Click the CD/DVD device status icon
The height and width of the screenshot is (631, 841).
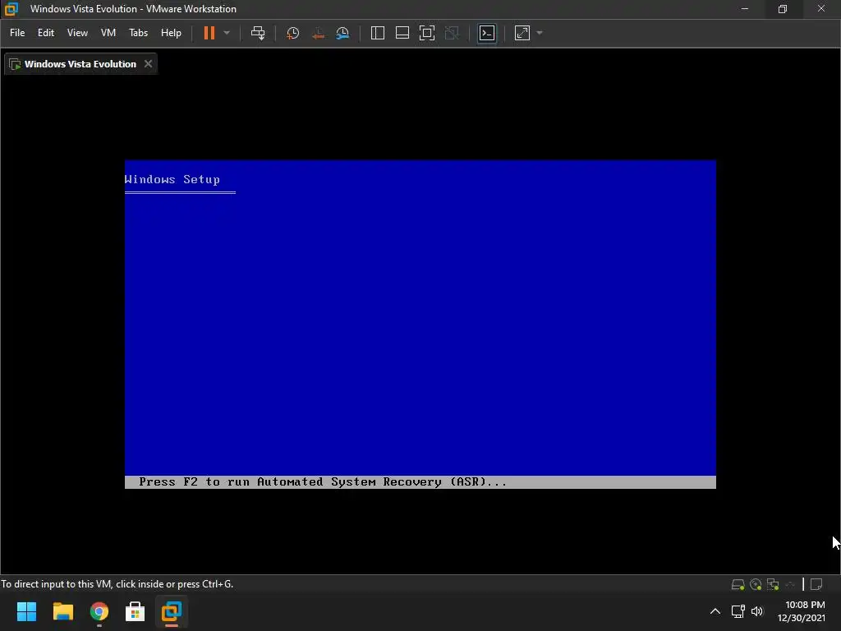click(756, 584)
